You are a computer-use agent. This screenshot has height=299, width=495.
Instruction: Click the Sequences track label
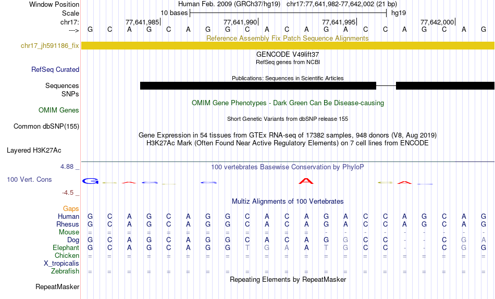62,85
